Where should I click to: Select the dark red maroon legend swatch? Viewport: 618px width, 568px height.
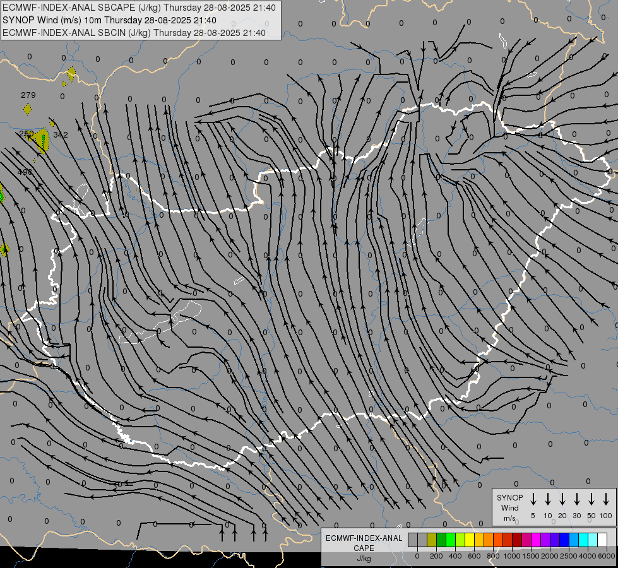517,540
